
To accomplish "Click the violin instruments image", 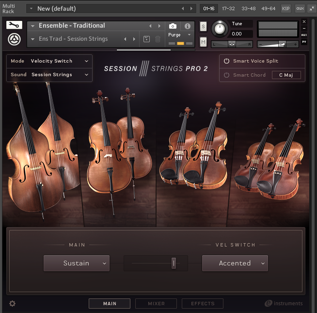I will (270, 160).
